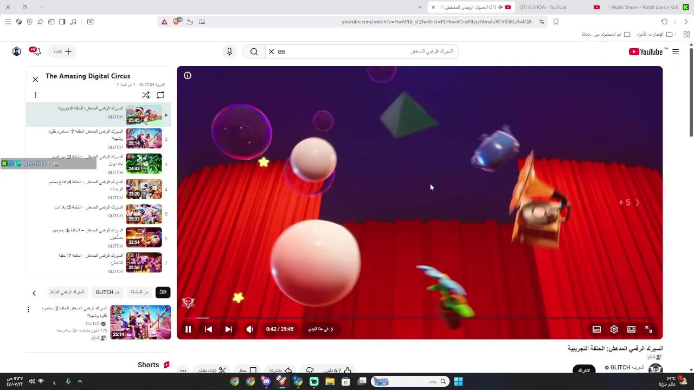Open 'الإشارات الأخرى' bookmarks folder
The height and width of the screenshot is (390, 694).
[654, 34]
